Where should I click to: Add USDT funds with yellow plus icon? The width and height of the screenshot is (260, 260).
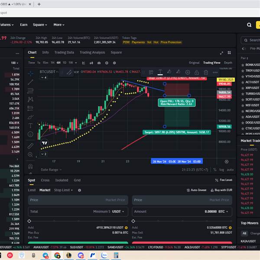pos(126,227)
